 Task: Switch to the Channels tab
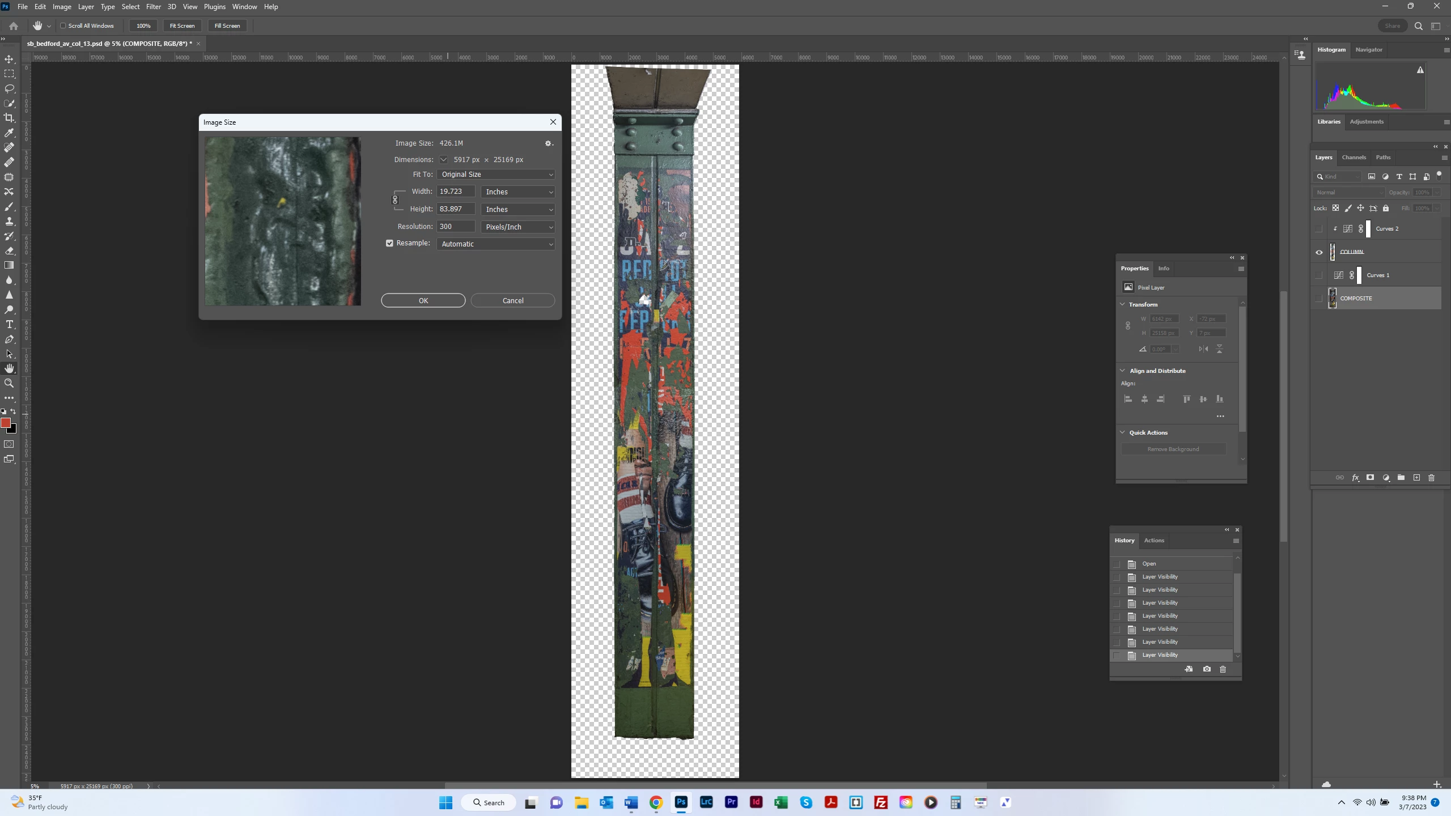click(1354, 158)
